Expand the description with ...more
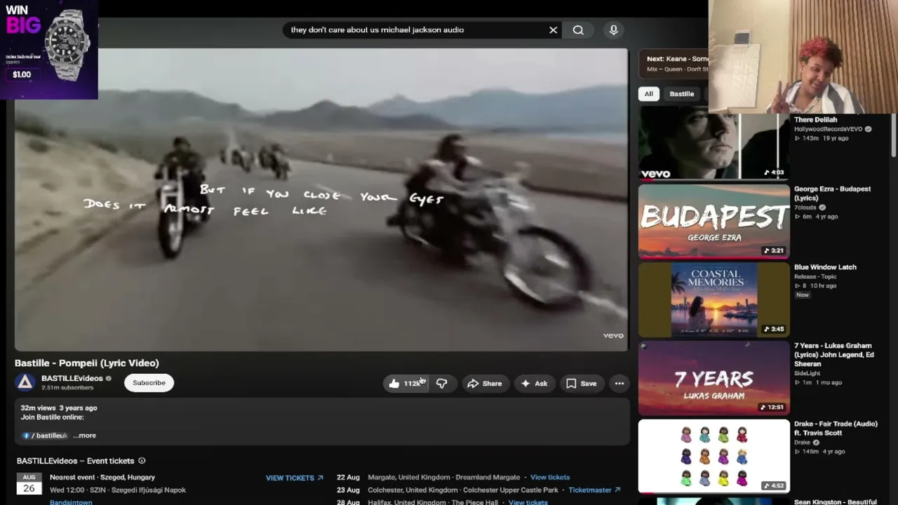This screenshot has width=898, height=505. pyautogui.click(x=84, y=436)
